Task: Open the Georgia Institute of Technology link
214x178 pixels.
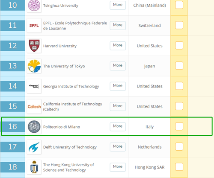Action: click(71, 86)
